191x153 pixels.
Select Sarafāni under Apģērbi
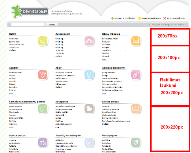click(13, 87)
